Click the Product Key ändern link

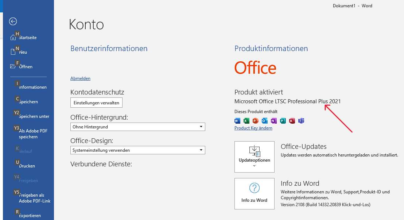253,128
